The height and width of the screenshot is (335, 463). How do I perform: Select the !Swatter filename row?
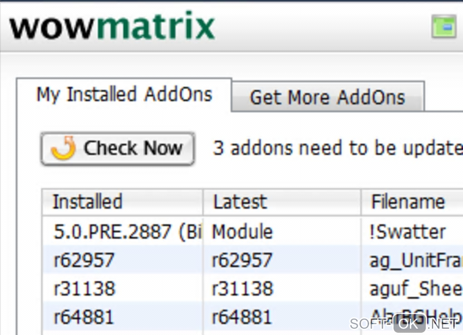coord(412,232)
